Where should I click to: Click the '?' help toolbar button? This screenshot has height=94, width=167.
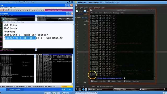point(44,10)
